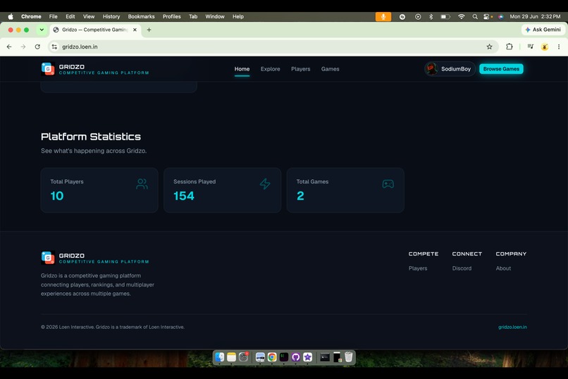Click SodiumBoy profile avatar
This screenshot has width=568, height=379.
point(431,69)
